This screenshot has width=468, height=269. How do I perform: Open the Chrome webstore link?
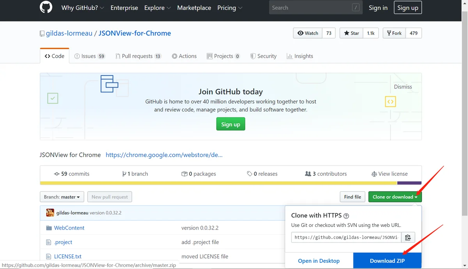(x=164, y=155)
